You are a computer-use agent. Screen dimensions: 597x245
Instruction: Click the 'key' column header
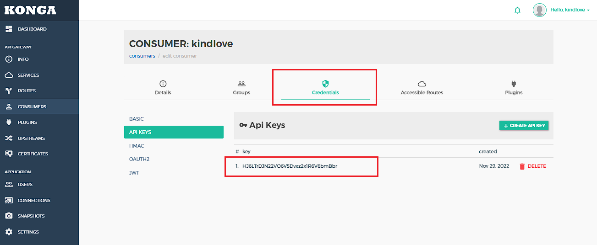click(x=246, y=151)
